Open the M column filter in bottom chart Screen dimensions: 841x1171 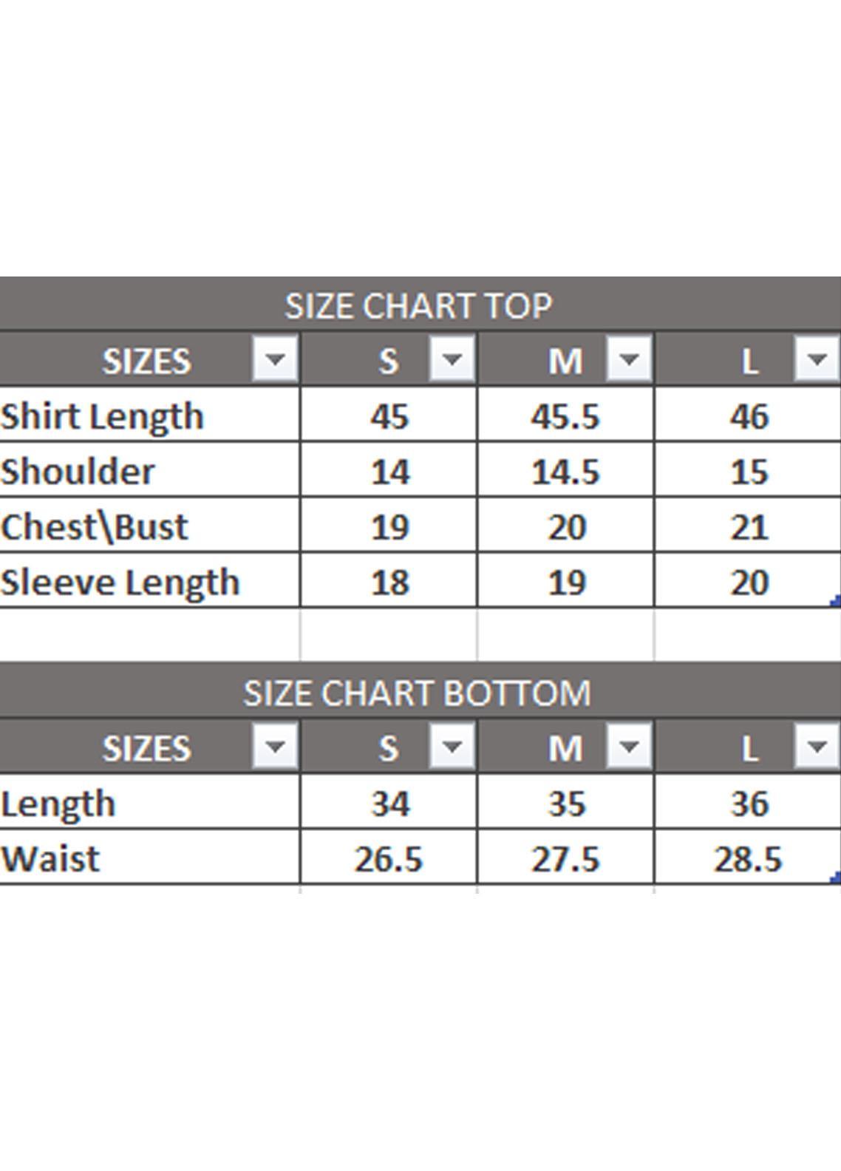[x=629, y=747]
